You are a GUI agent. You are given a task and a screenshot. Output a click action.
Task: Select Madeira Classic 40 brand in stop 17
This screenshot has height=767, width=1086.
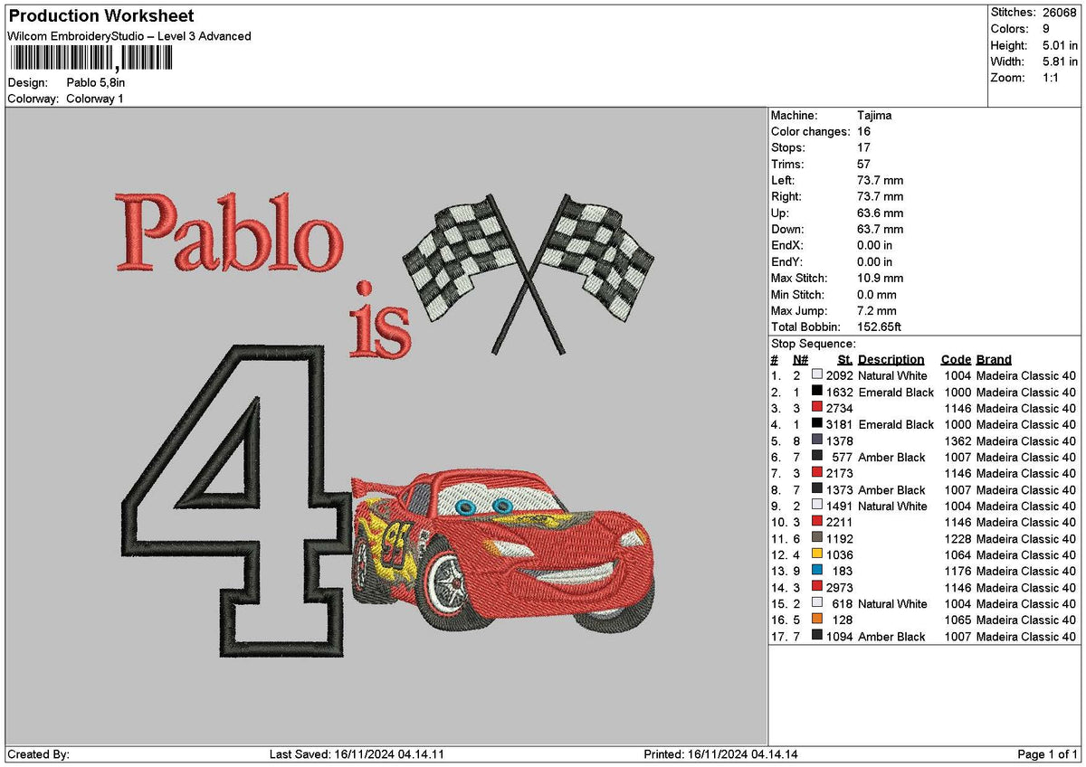(1026, 636)
